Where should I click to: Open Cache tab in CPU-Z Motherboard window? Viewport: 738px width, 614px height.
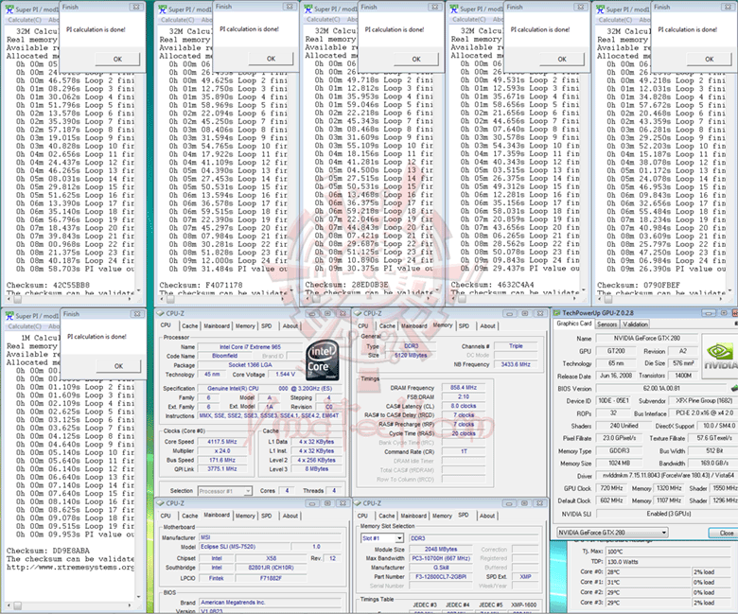189,517
